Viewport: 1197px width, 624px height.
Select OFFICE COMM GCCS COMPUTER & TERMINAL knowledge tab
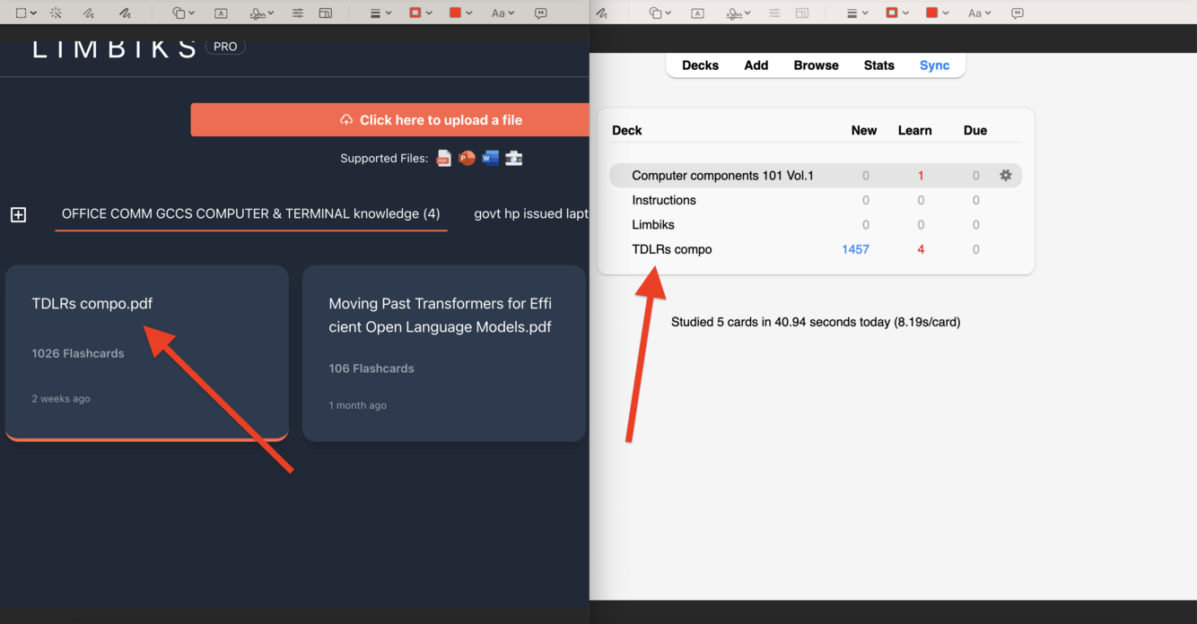251,214
